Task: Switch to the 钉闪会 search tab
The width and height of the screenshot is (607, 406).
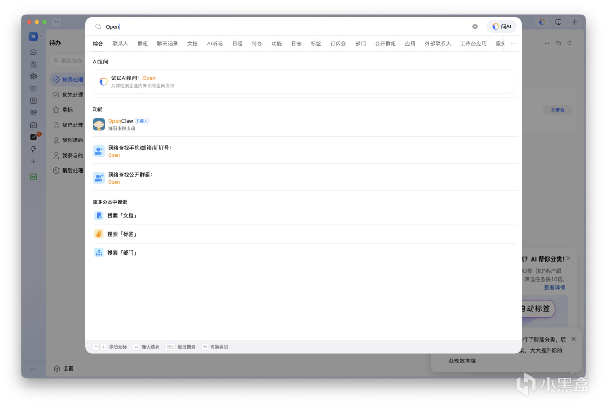Action: point(338,44)
